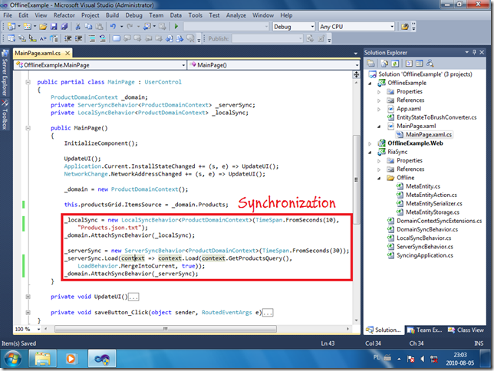
Task: Click the Cut scissors icon
Action: [x=77, y=27]
